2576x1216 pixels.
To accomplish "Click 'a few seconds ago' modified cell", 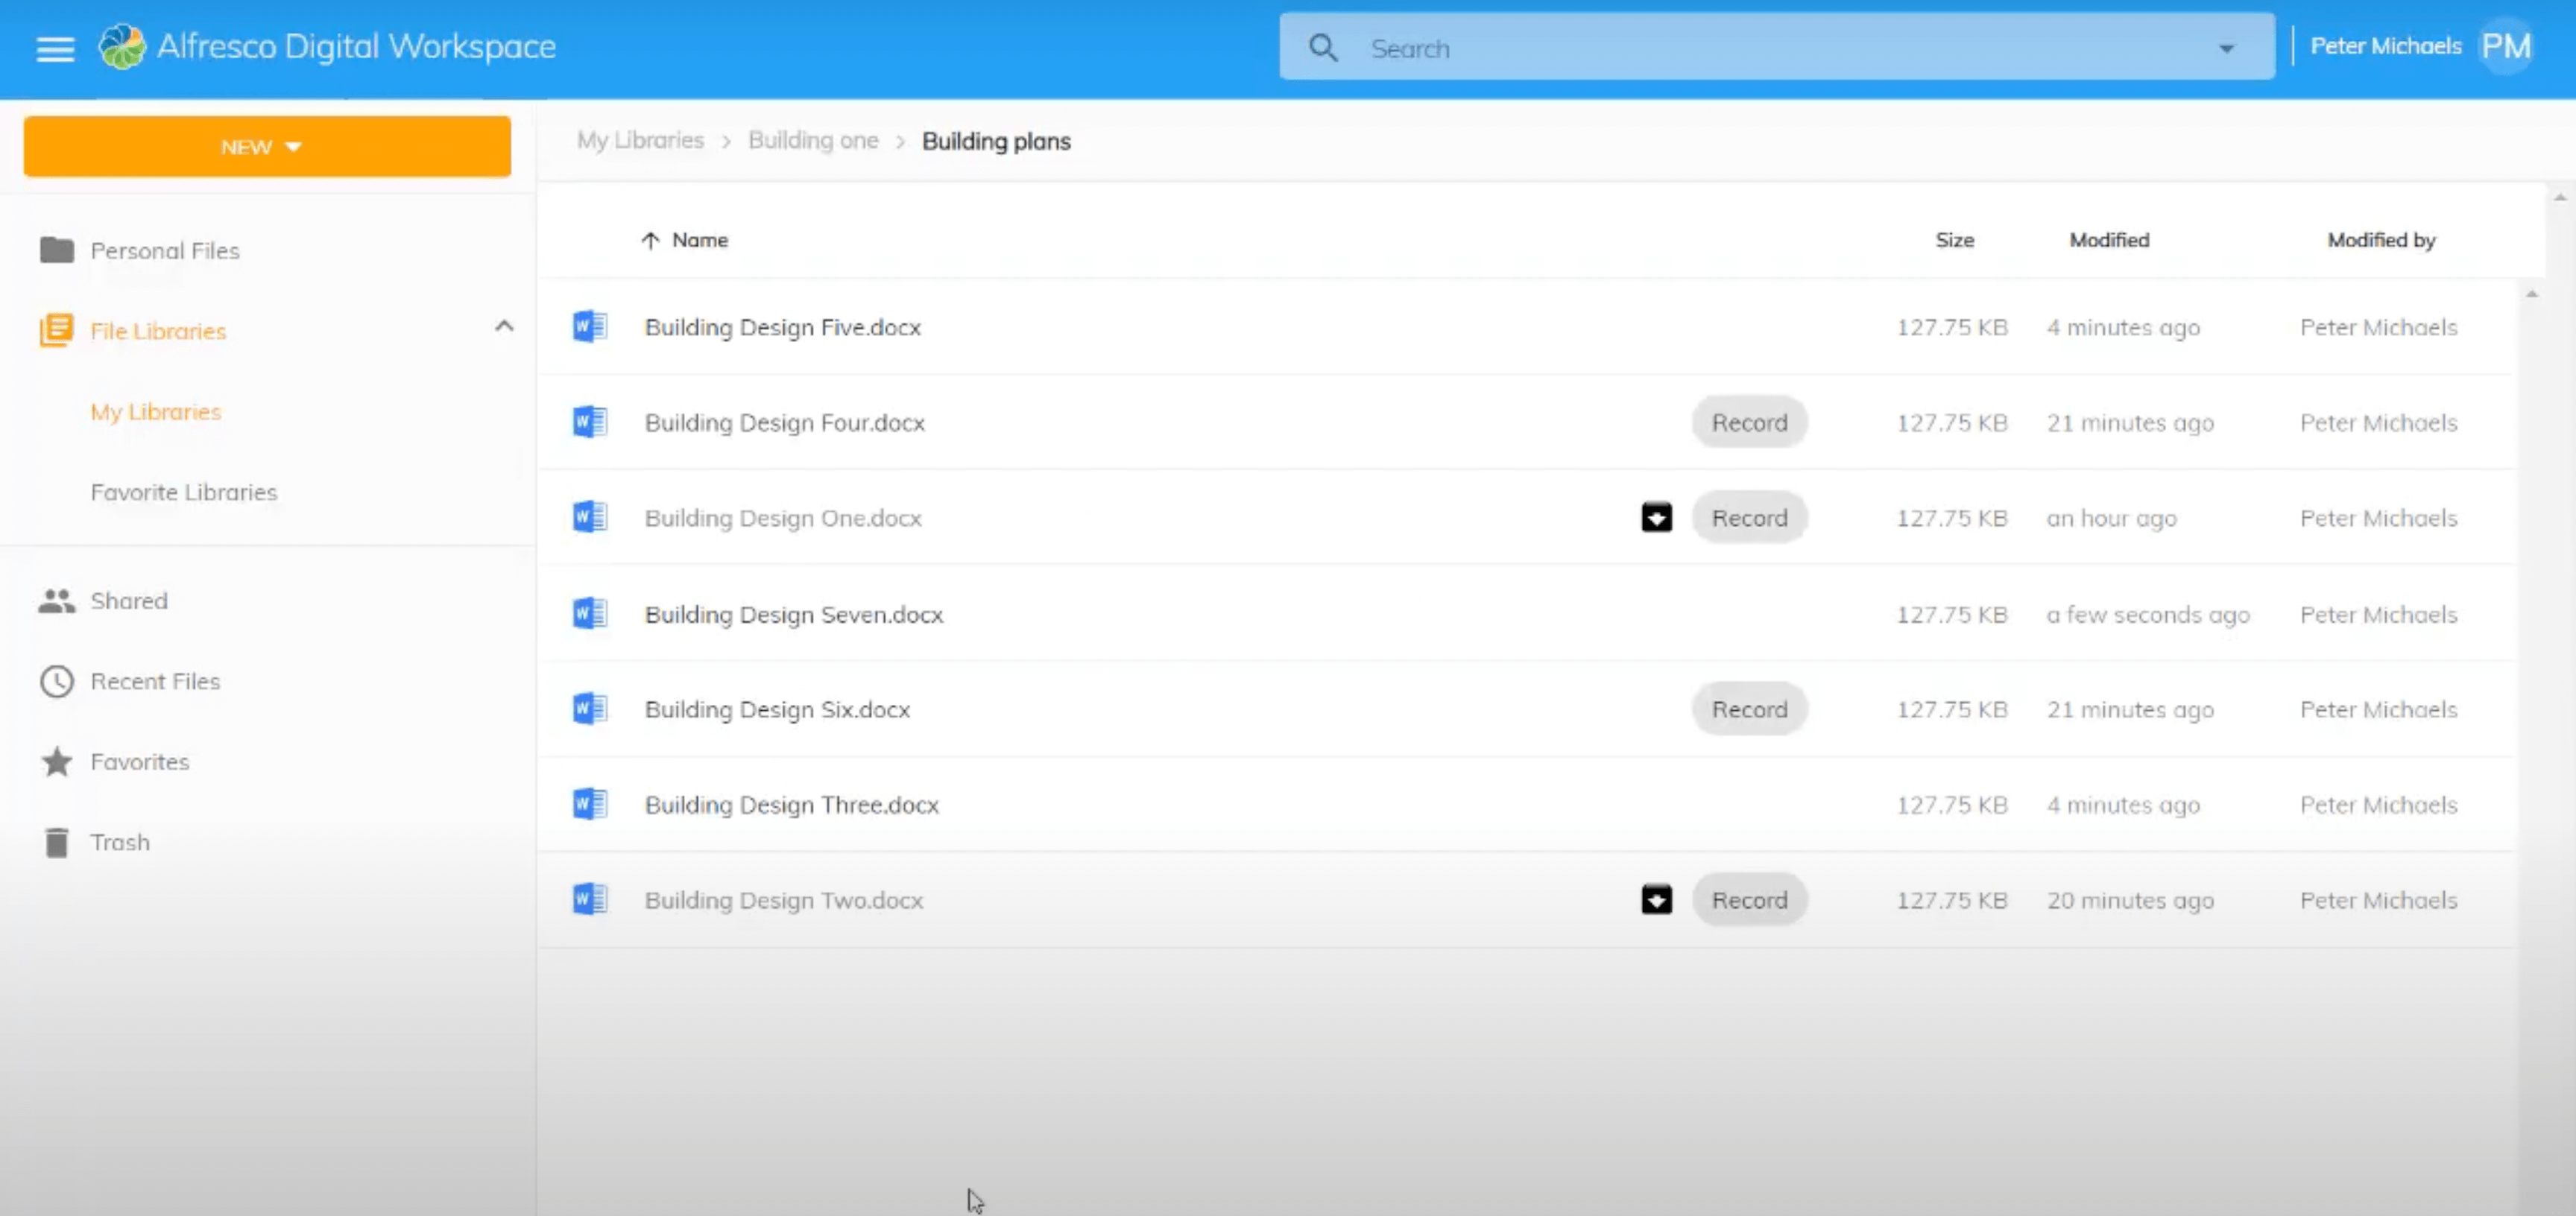I will [2148, 614].
